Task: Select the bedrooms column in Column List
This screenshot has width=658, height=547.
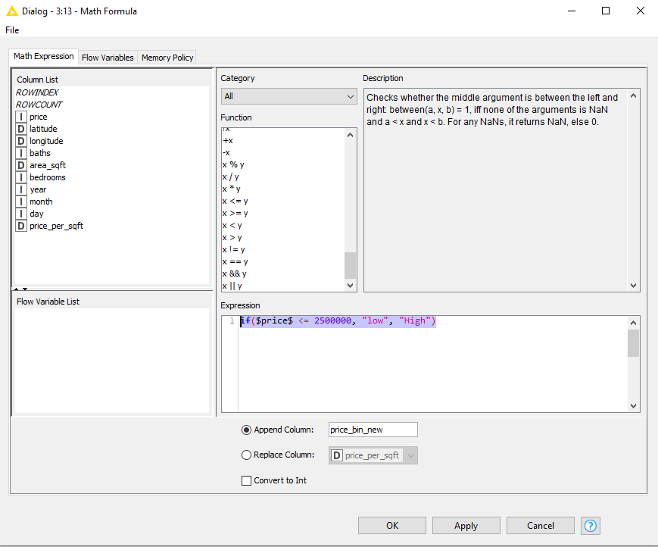Action: click(x=46, y=177)
